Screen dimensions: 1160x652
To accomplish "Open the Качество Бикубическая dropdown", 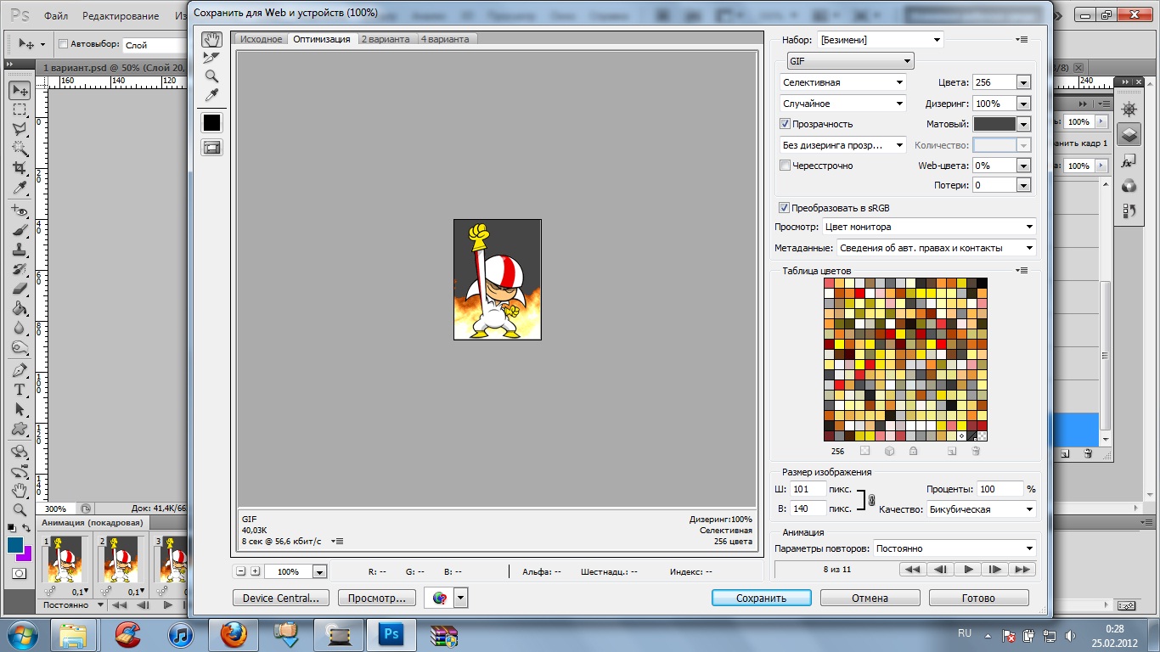I will click(982, 509).
